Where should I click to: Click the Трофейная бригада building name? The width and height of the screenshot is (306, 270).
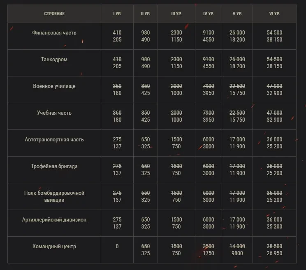pyautogui.click(x=54, y=166)
